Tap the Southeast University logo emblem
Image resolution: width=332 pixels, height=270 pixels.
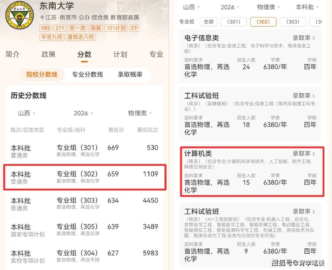pos(19,15)
